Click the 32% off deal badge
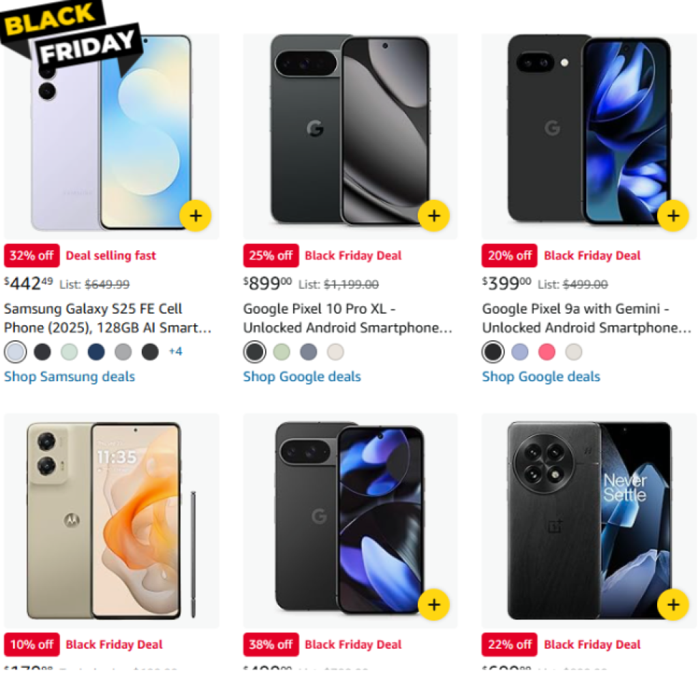 (x=31, y=256)
